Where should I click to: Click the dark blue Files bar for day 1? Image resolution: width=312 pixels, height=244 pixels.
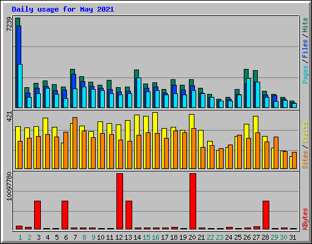point(19,45)
